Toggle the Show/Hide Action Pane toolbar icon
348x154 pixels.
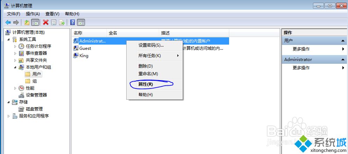click(x=81, y=22)
